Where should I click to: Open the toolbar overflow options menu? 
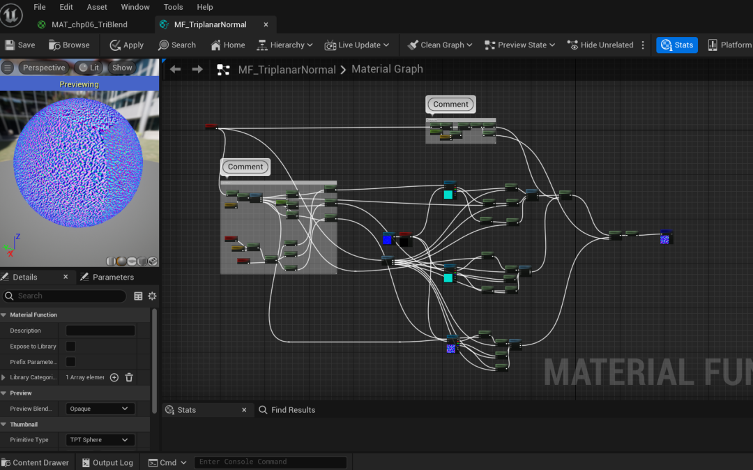[x=643, y=45]
